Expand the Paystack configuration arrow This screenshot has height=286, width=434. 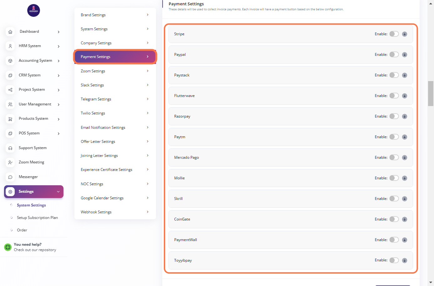pyautogui.click(x=405, y=75)
